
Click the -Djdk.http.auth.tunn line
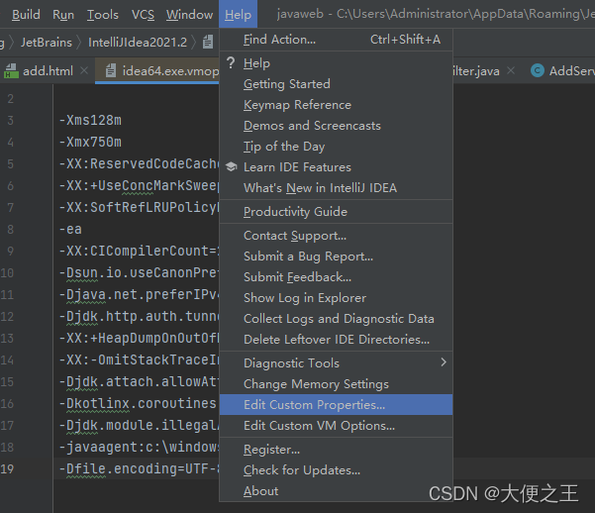(x=139, y=317)
